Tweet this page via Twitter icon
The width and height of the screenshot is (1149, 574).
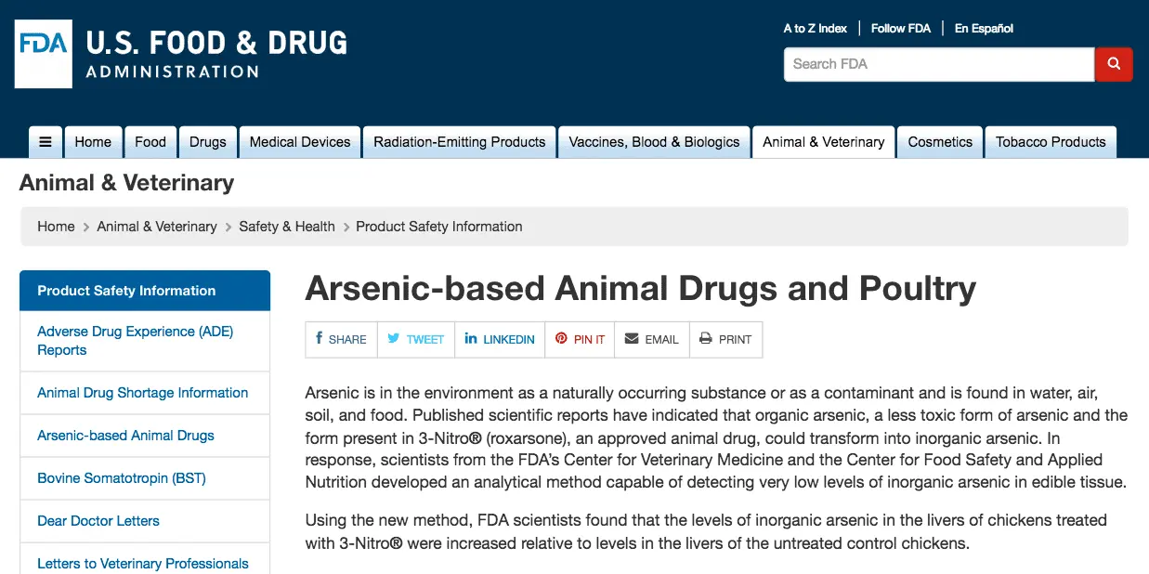tap(415, 339)
